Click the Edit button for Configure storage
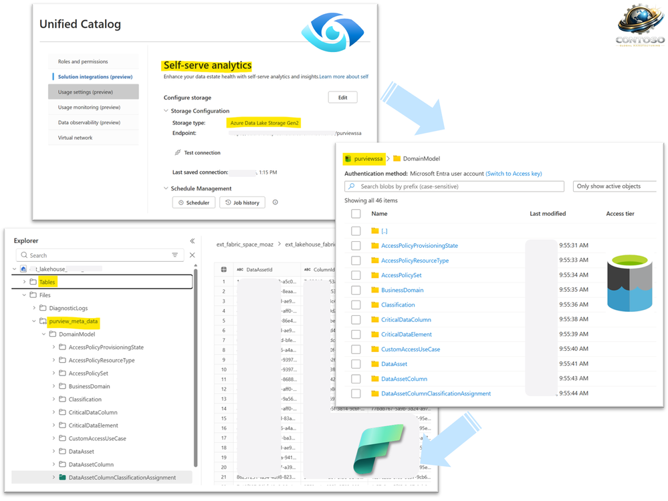The height and width of the screenshot is (501, 668). [x=342, y=98]
